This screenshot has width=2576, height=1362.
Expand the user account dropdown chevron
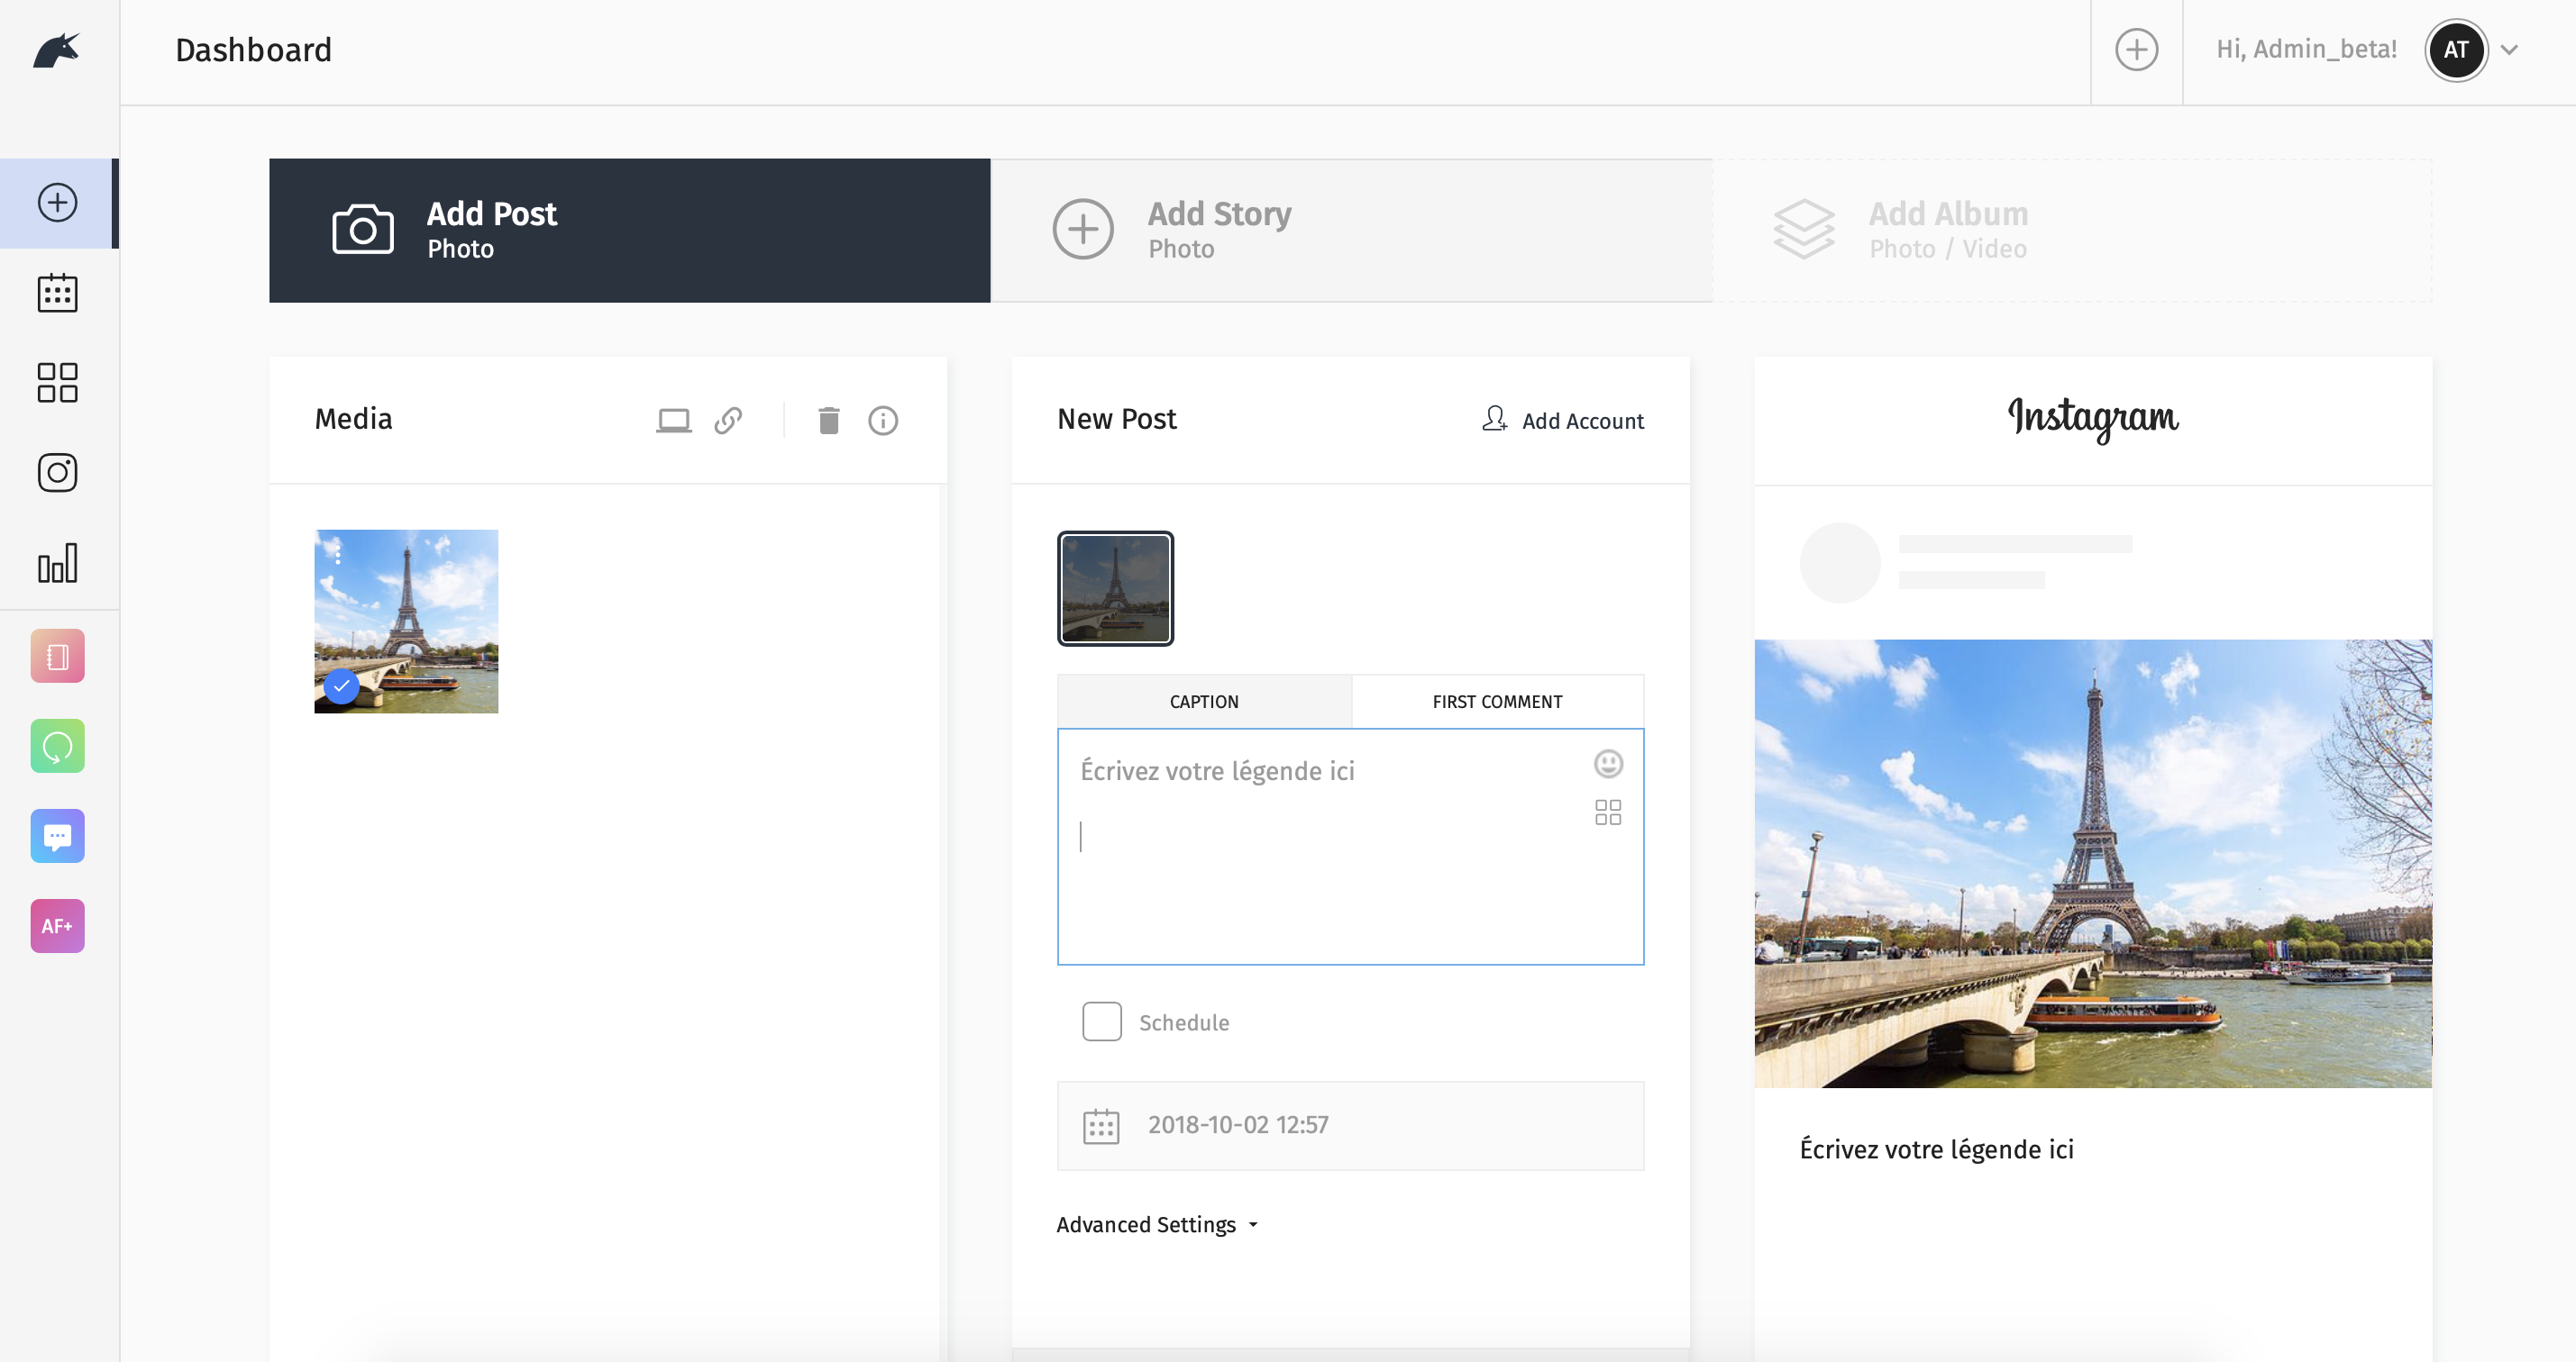point(2509,50)
